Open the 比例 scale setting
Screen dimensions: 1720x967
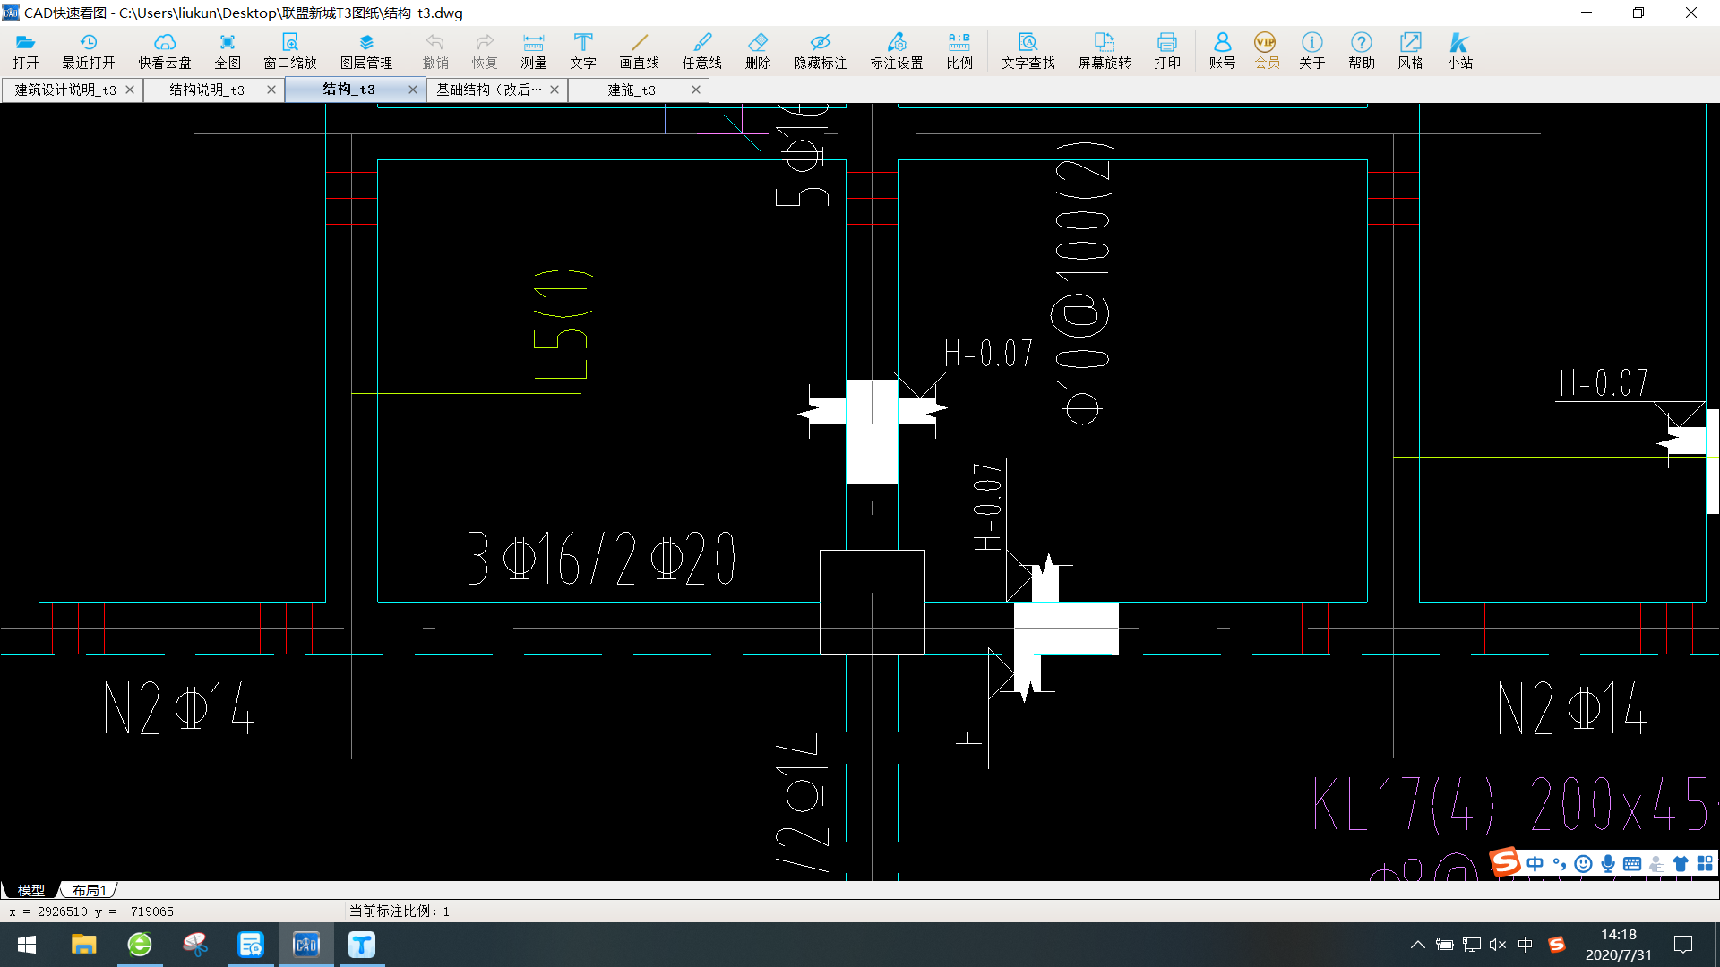pyautogui.click(x=959, y=51)
